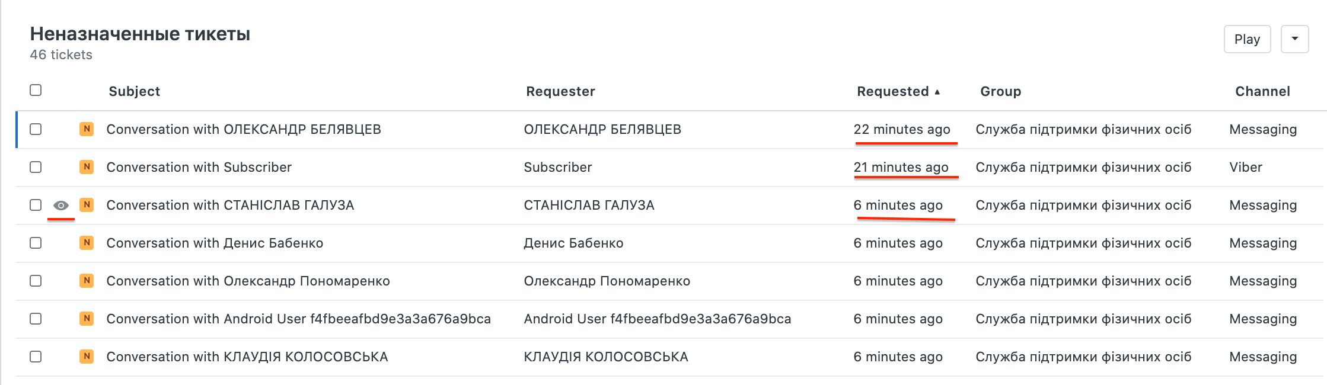Image resolution: width=1327 pixels, height=385 pixels.
Task: Click the N status badge on СТАНІСЛАВ ГАЛУЗА row
Action: (87, 205)
